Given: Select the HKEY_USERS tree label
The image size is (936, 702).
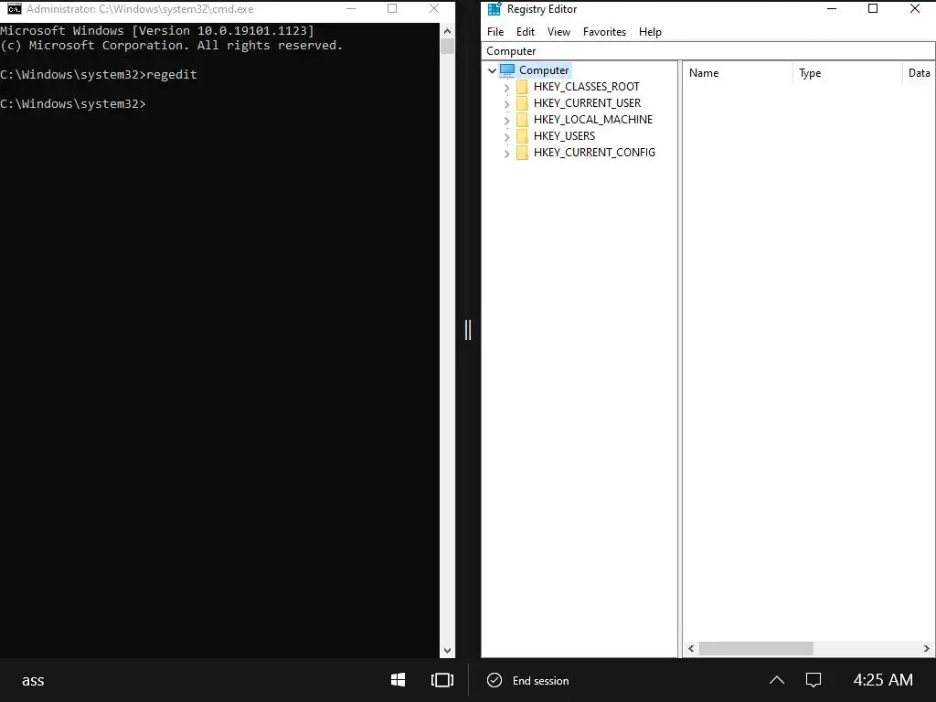Looking at the screenshot, I should 564,136.
